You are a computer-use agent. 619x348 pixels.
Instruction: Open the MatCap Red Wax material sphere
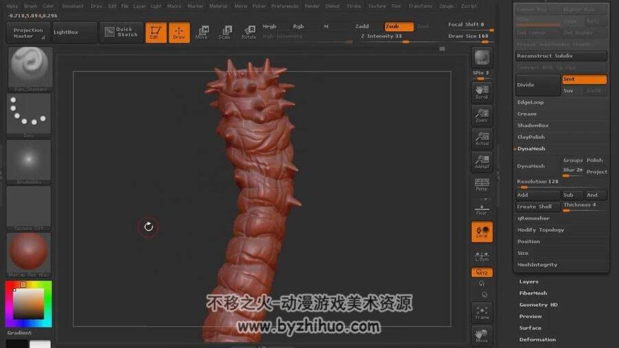click(28, 254)
